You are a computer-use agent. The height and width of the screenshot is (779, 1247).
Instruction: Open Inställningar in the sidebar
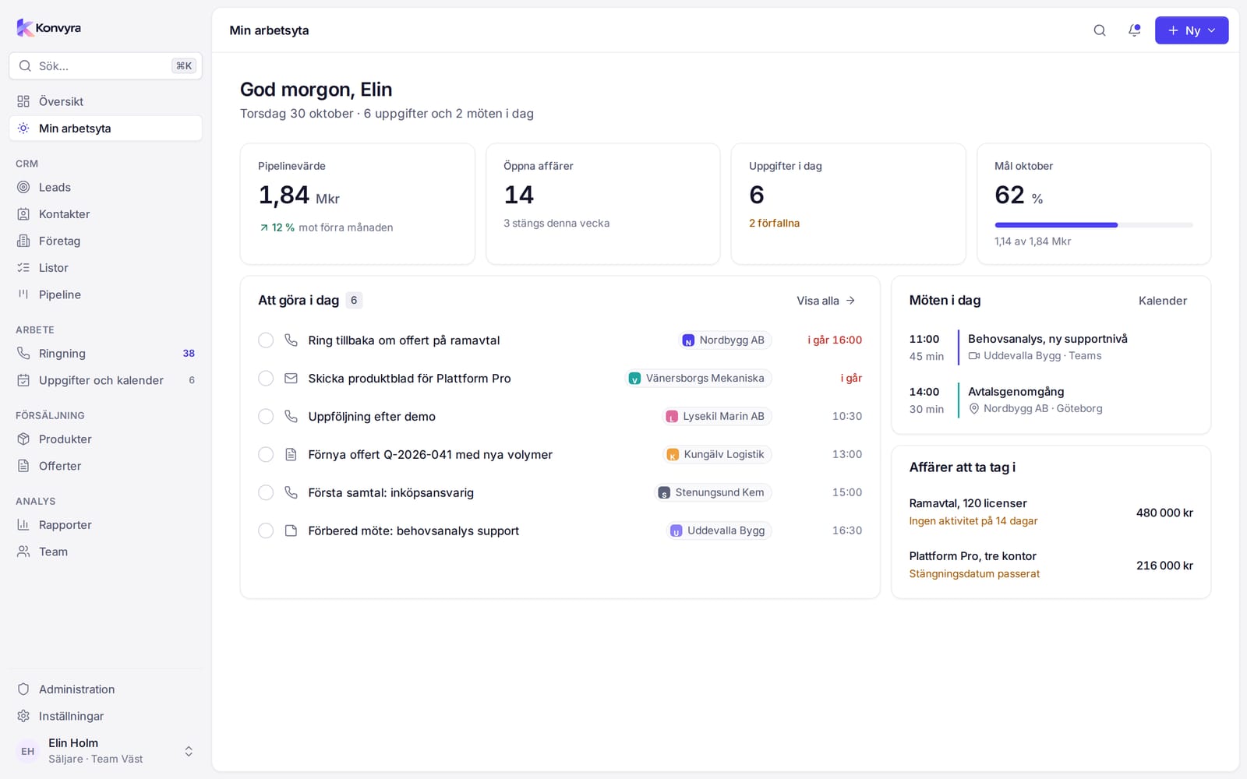[x=106, y=716]
